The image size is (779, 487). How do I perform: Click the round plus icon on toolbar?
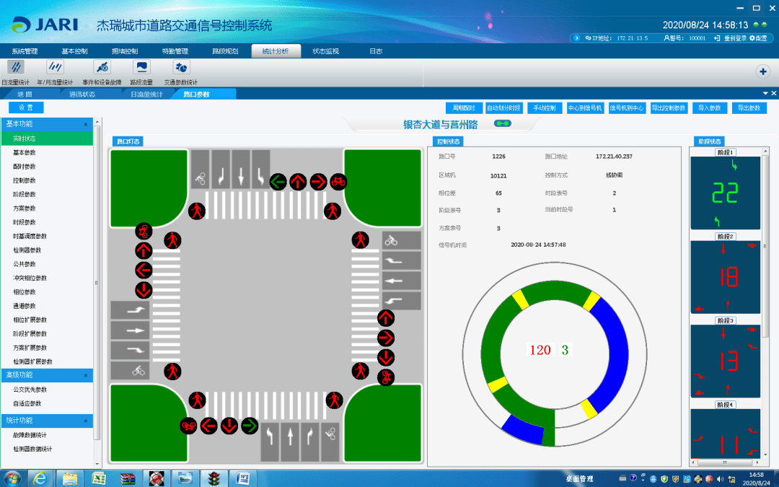[x=762, y=71]
